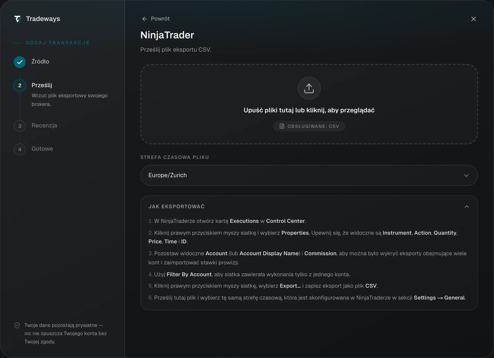Click the left arrow beside Powrót

point(145,19)
